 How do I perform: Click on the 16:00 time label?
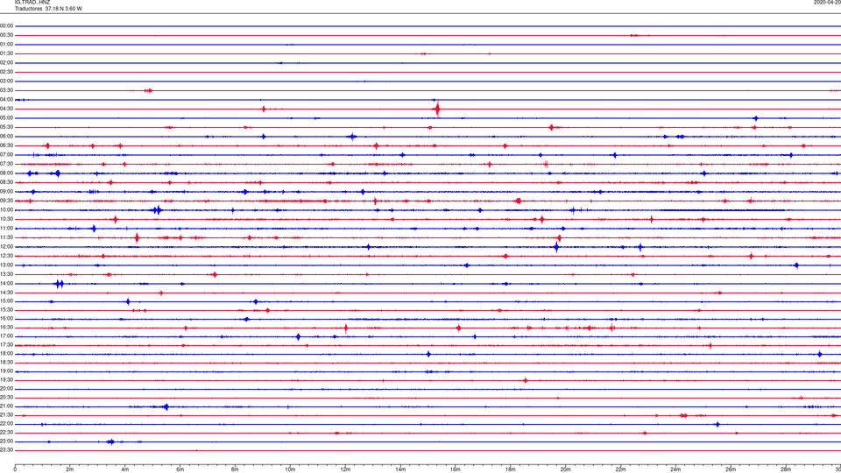point(7,319)
